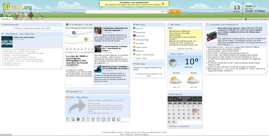The height and width of the screenshot is (136, 269).
Task: Close the yellow registration banner
Action: 163,4
